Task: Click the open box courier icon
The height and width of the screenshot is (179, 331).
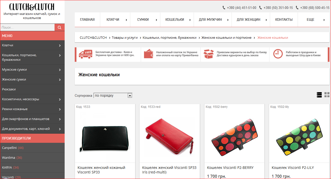Action: tap(209, 54)
